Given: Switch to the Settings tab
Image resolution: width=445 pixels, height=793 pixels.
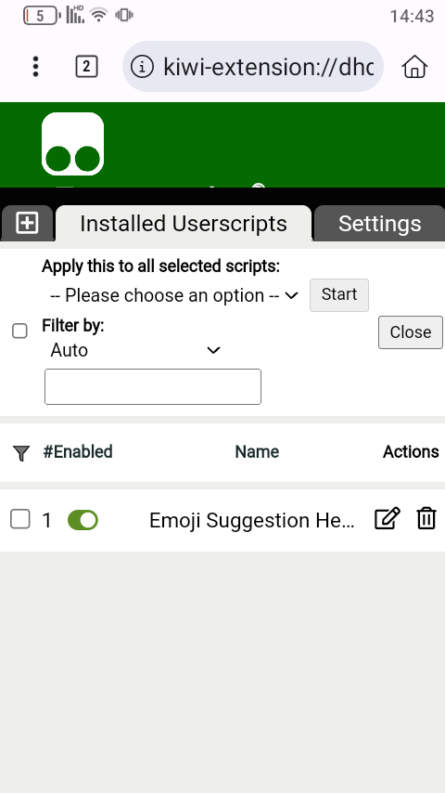Looking at the screenshot, I should tap(379, 223).
